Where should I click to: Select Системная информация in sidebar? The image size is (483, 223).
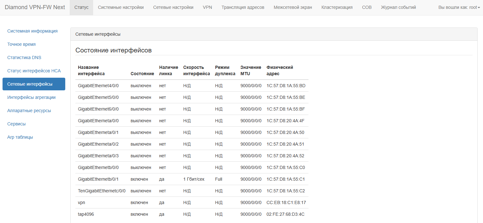click(32, 31)
